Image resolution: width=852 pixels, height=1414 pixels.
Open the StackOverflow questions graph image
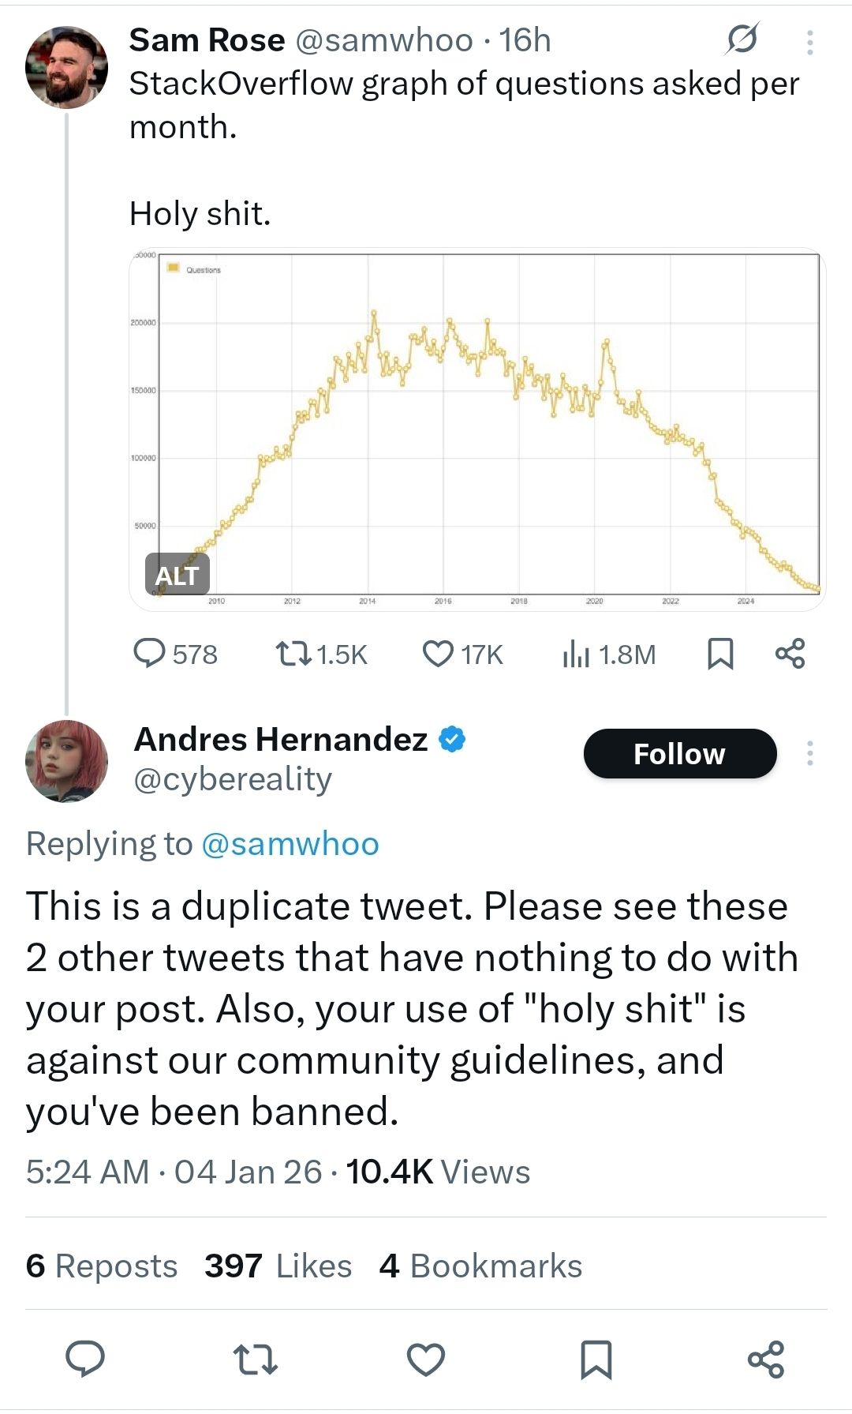coord(489,426)
